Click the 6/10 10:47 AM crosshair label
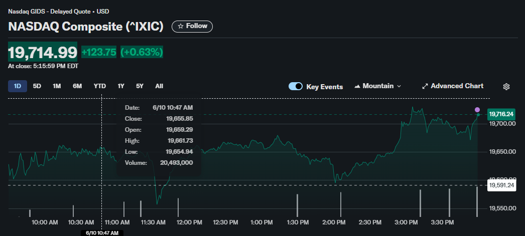 (102, 232)
